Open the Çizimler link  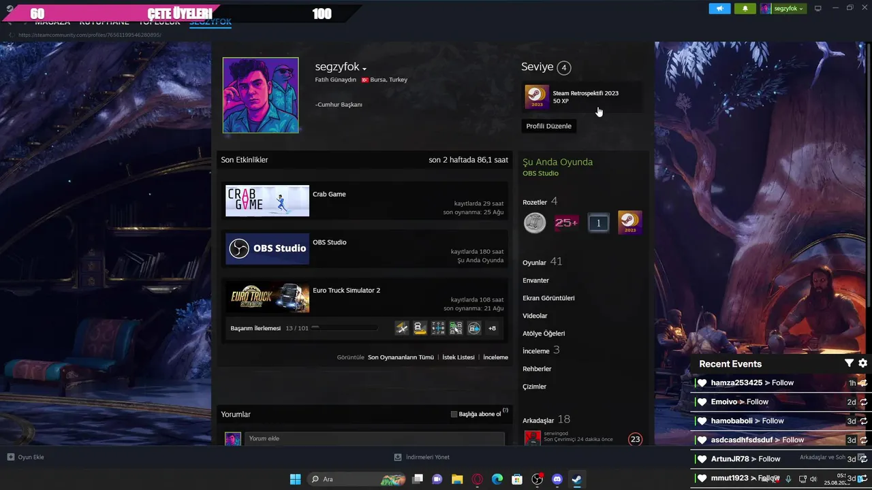534,387
